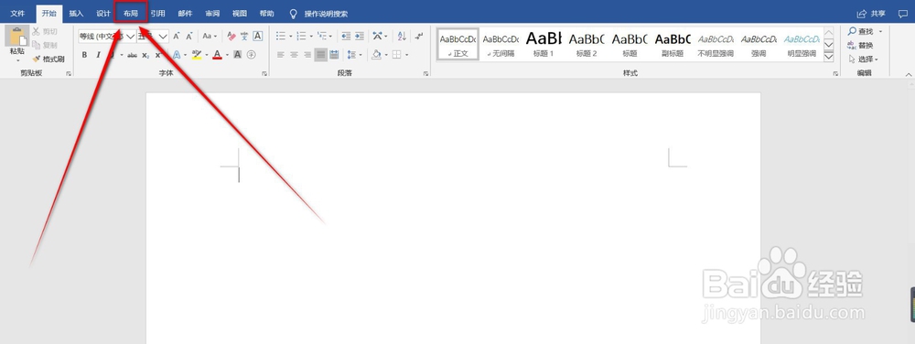The image size is (915, 344).
Task: Open the highlight color dropdown arrow
Action: [x=206, y=55]
